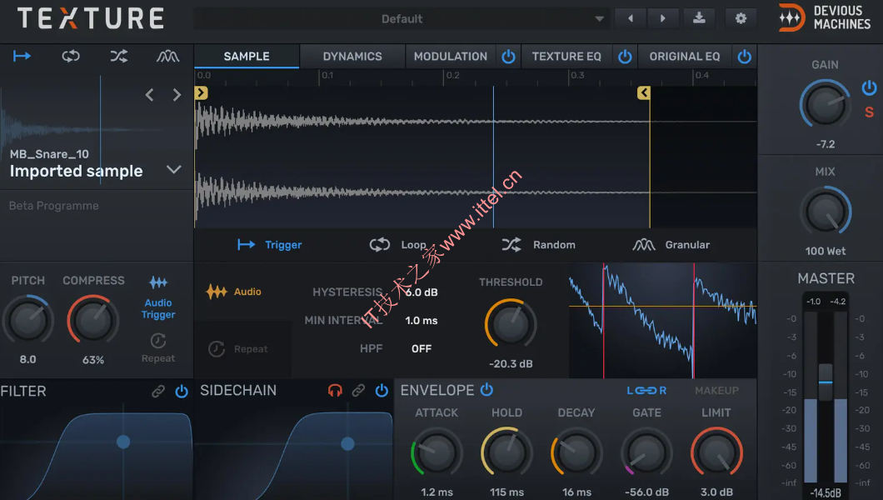This screenshot has width=883, height=500.
Task: Select random shuffle icon in top-left toolbar
Action: (119, 56)
